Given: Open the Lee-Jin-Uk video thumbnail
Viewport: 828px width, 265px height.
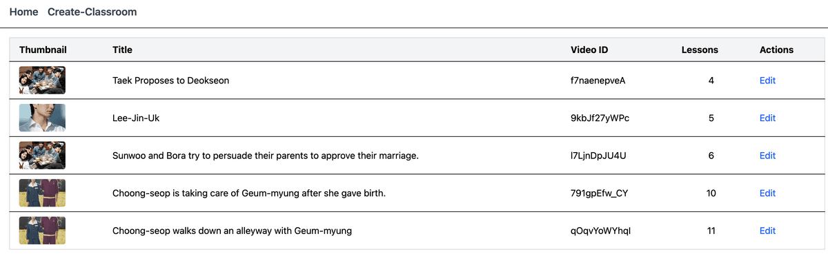Looking at the screenshot, I should 42,118.
